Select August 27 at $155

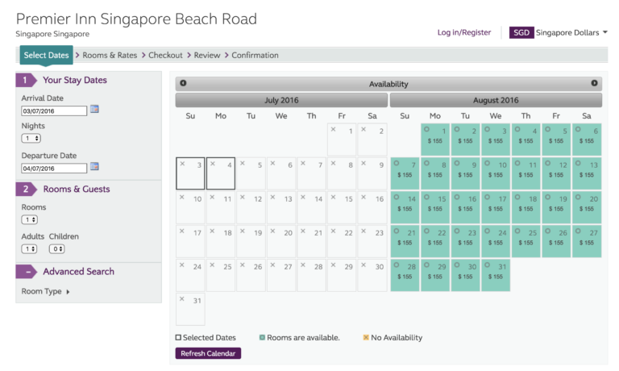click(x=587, y=241)
